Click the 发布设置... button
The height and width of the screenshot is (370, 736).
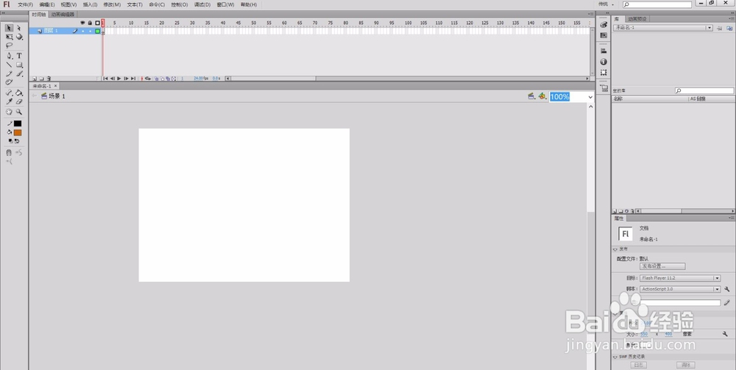click(662, 266)
